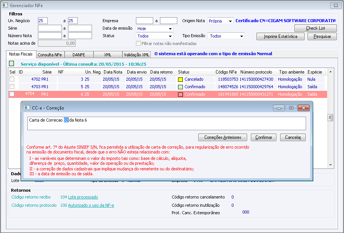Click the Pesquisar button
Screen dimensions: 344x233
322,36
